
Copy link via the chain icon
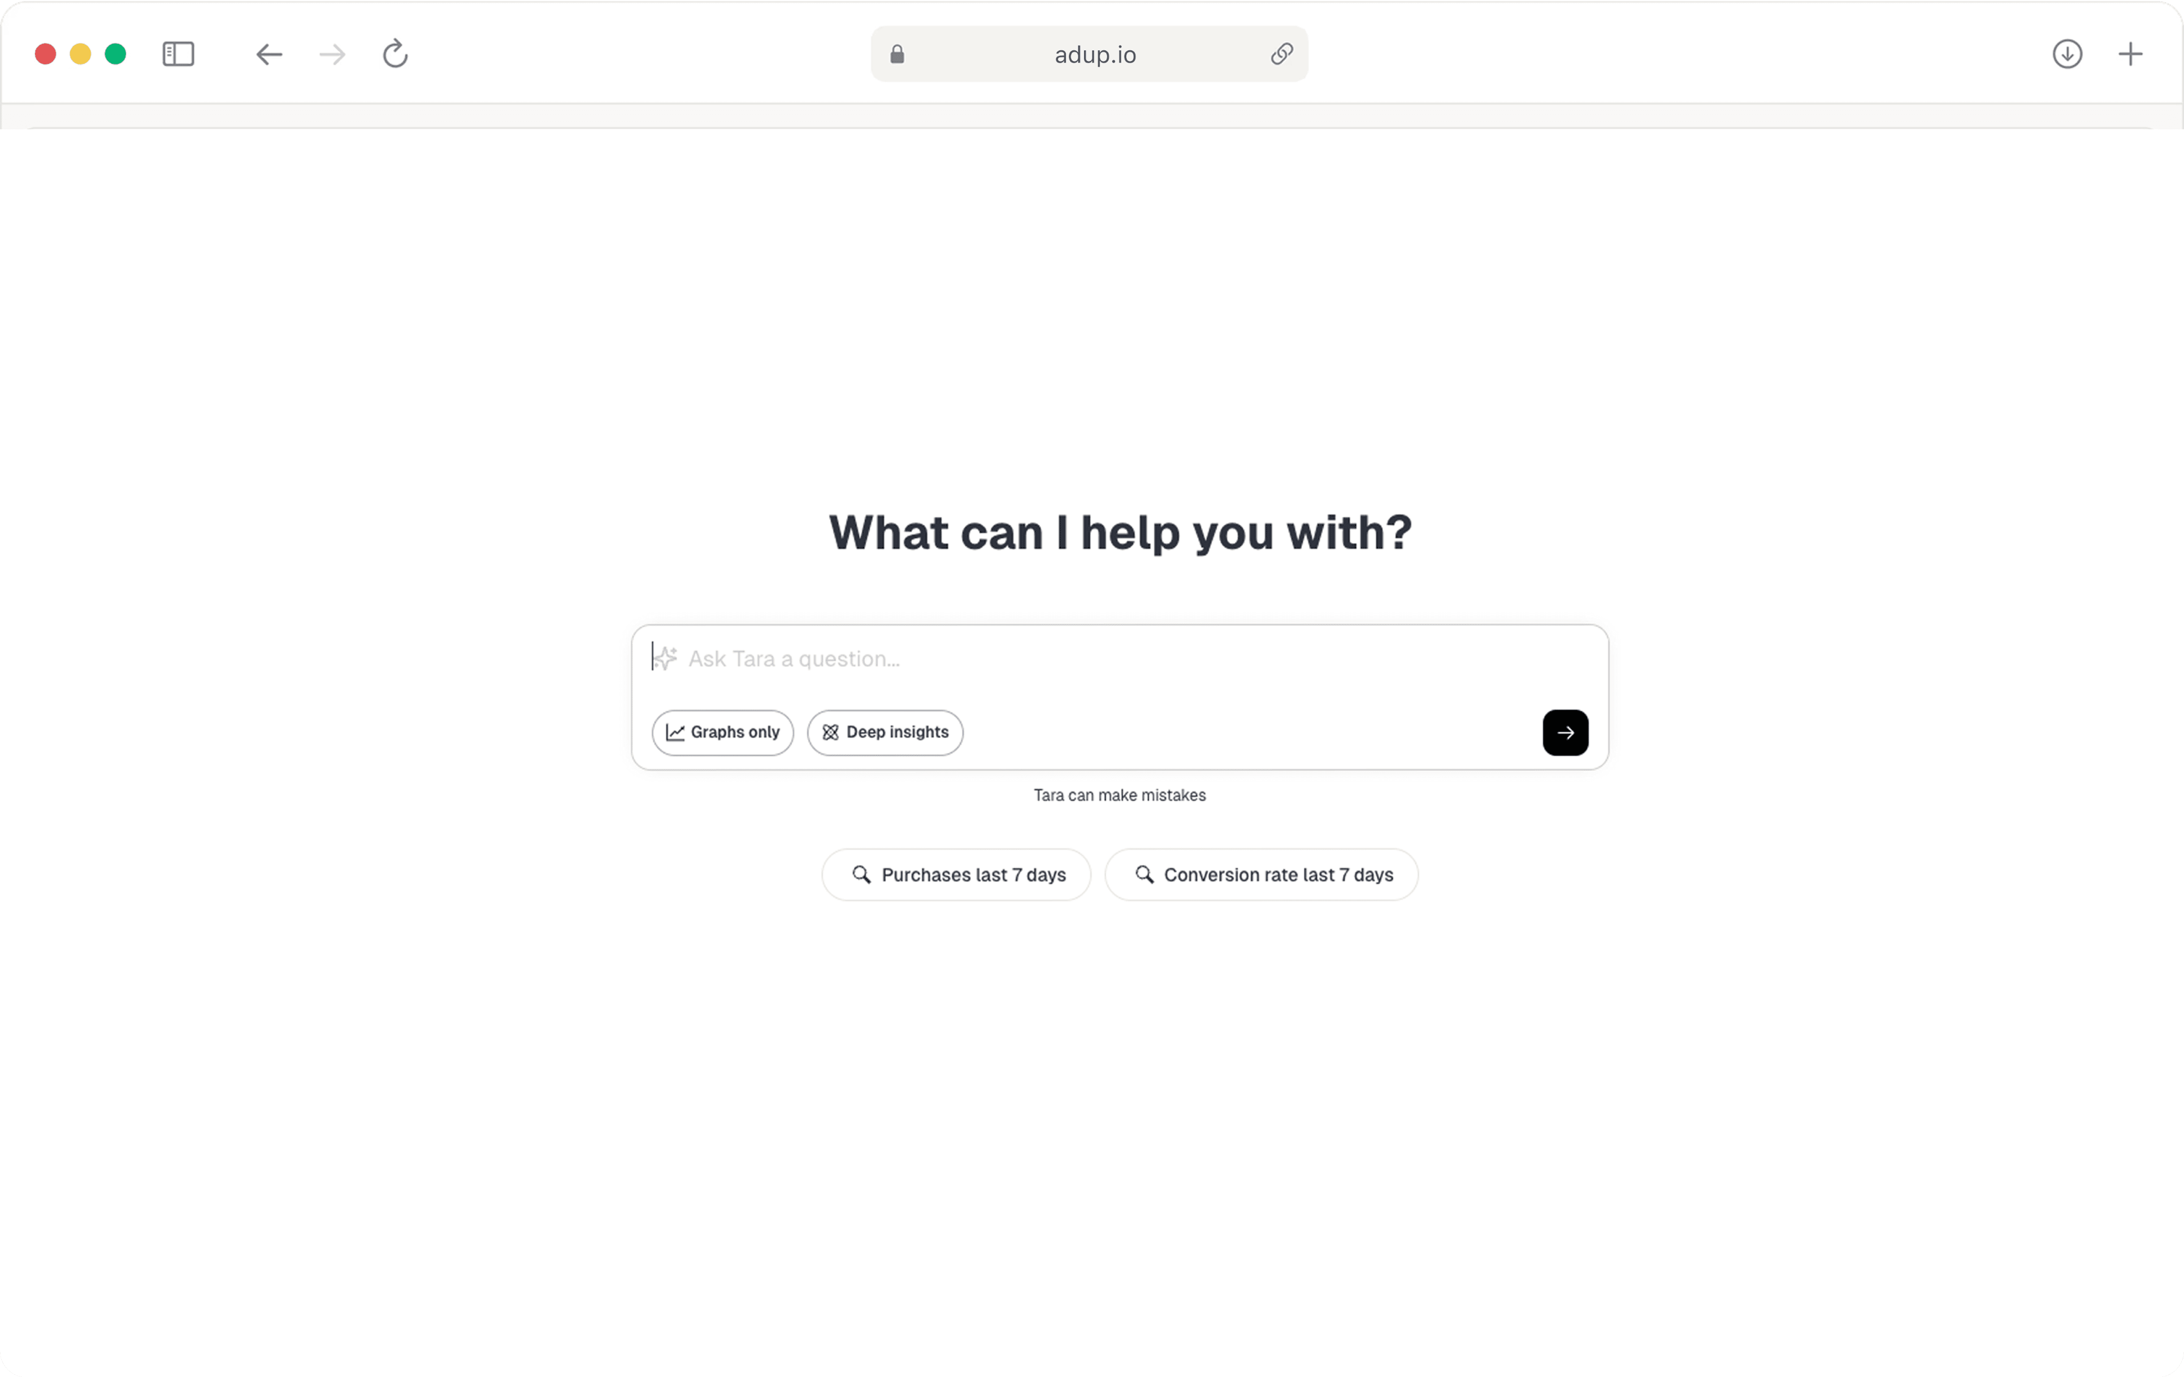point(1282,54)
